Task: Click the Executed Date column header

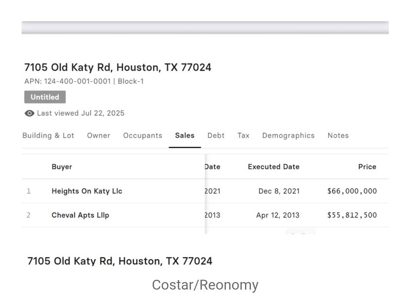Action: [273, 167]
